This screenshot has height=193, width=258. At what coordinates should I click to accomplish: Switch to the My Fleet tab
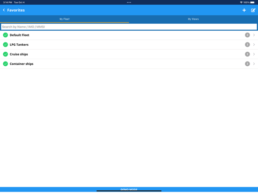click(64, 19)
